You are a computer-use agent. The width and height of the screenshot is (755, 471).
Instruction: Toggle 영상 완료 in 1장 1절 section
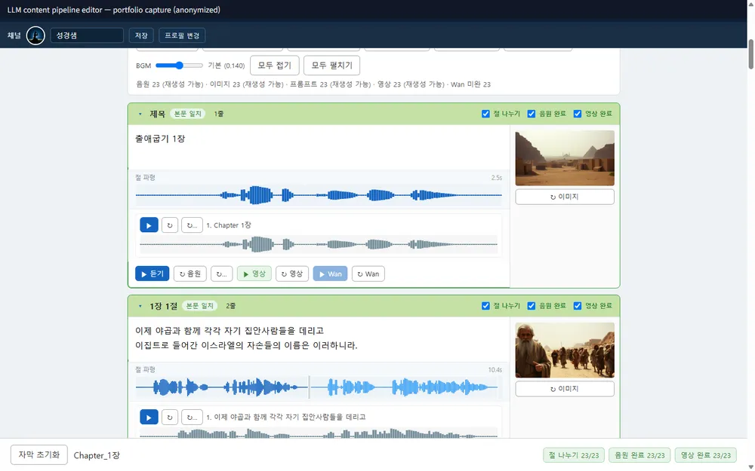[x=578, y=306]
